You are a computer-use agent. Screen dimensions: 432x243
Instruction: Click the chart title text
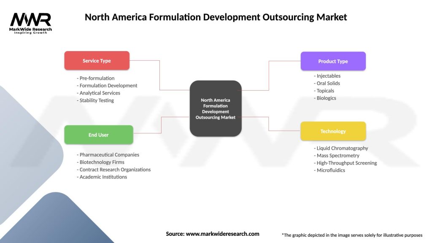[x=216, y=17]
